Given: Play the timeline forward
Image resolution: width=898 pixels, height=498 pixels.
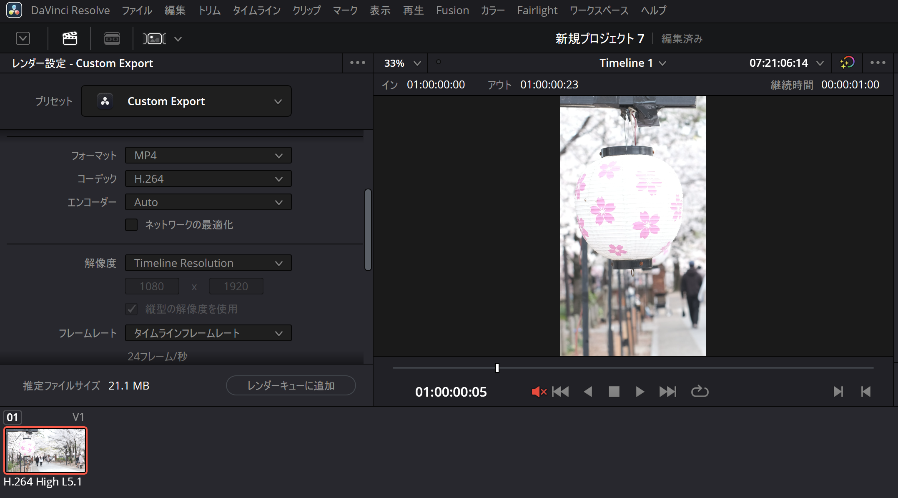Looking at the screenshot, I should tap(640, 392).
